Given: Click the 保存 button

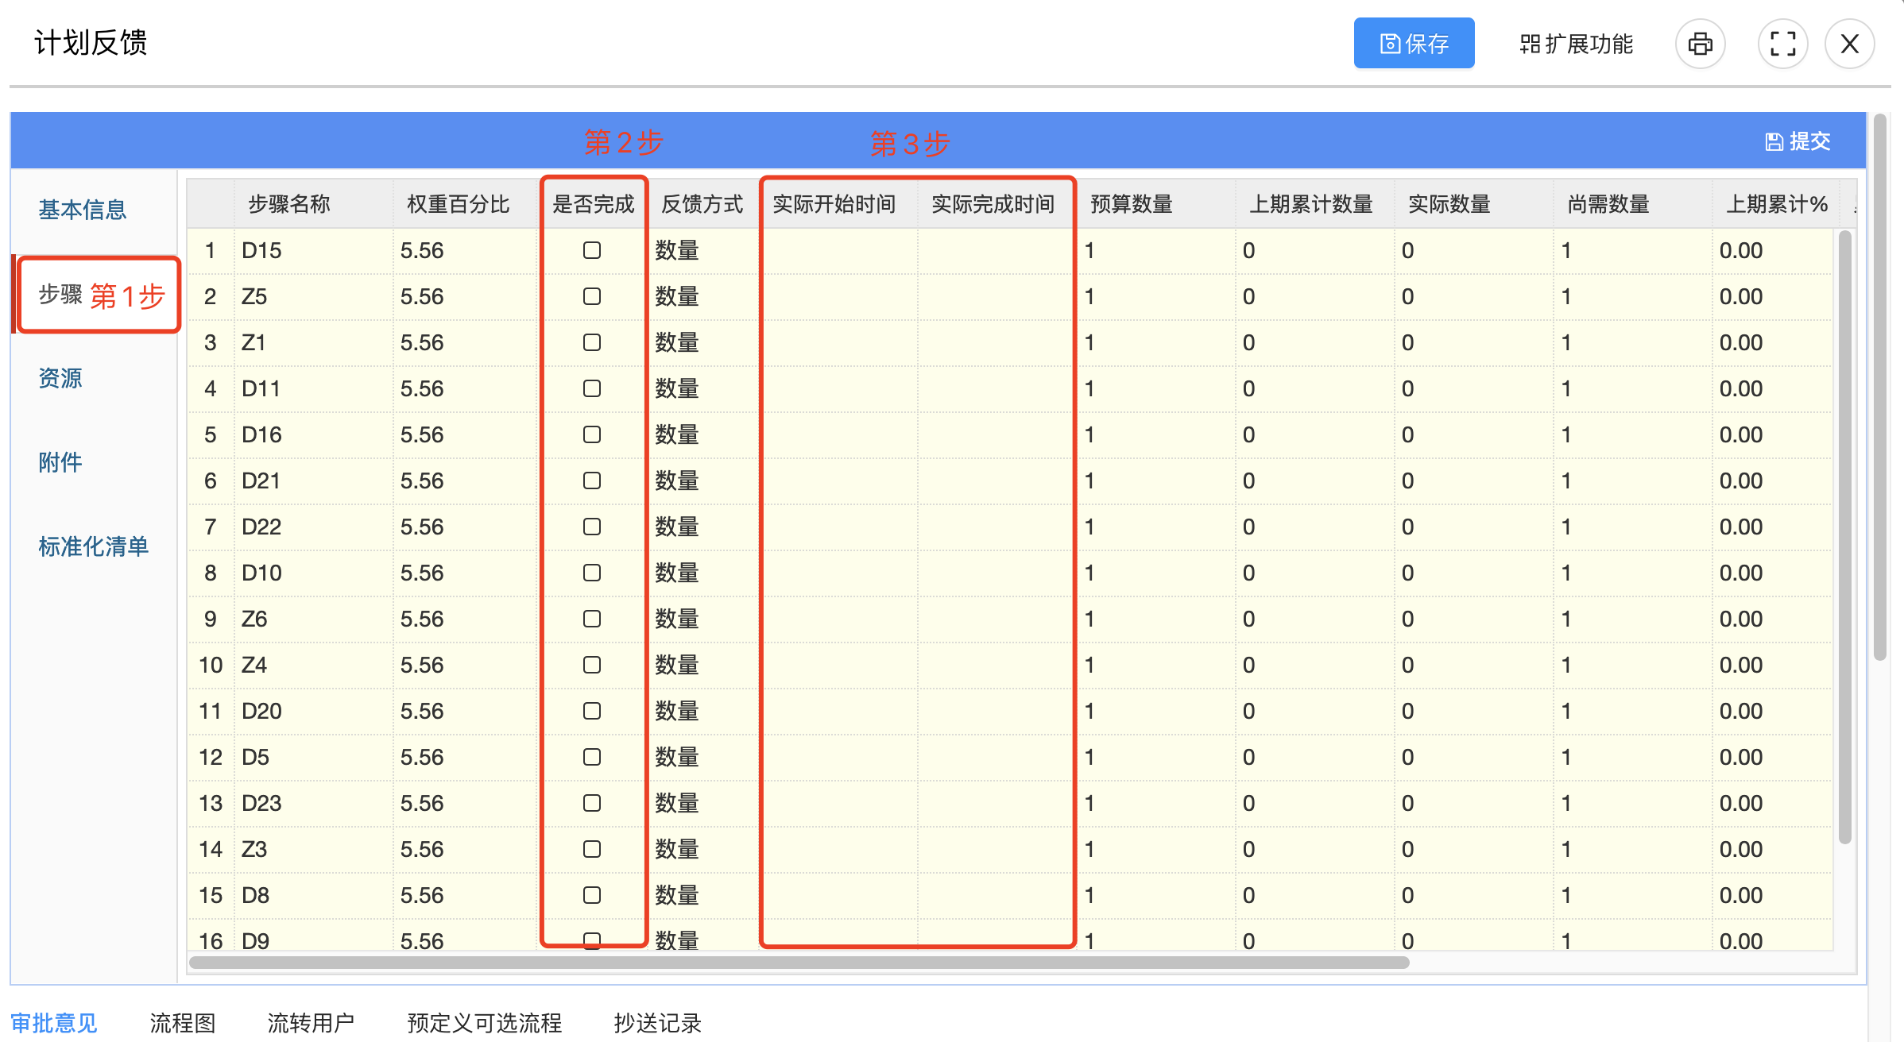Looking at the screenshot, I should [x=1414, y=44].
